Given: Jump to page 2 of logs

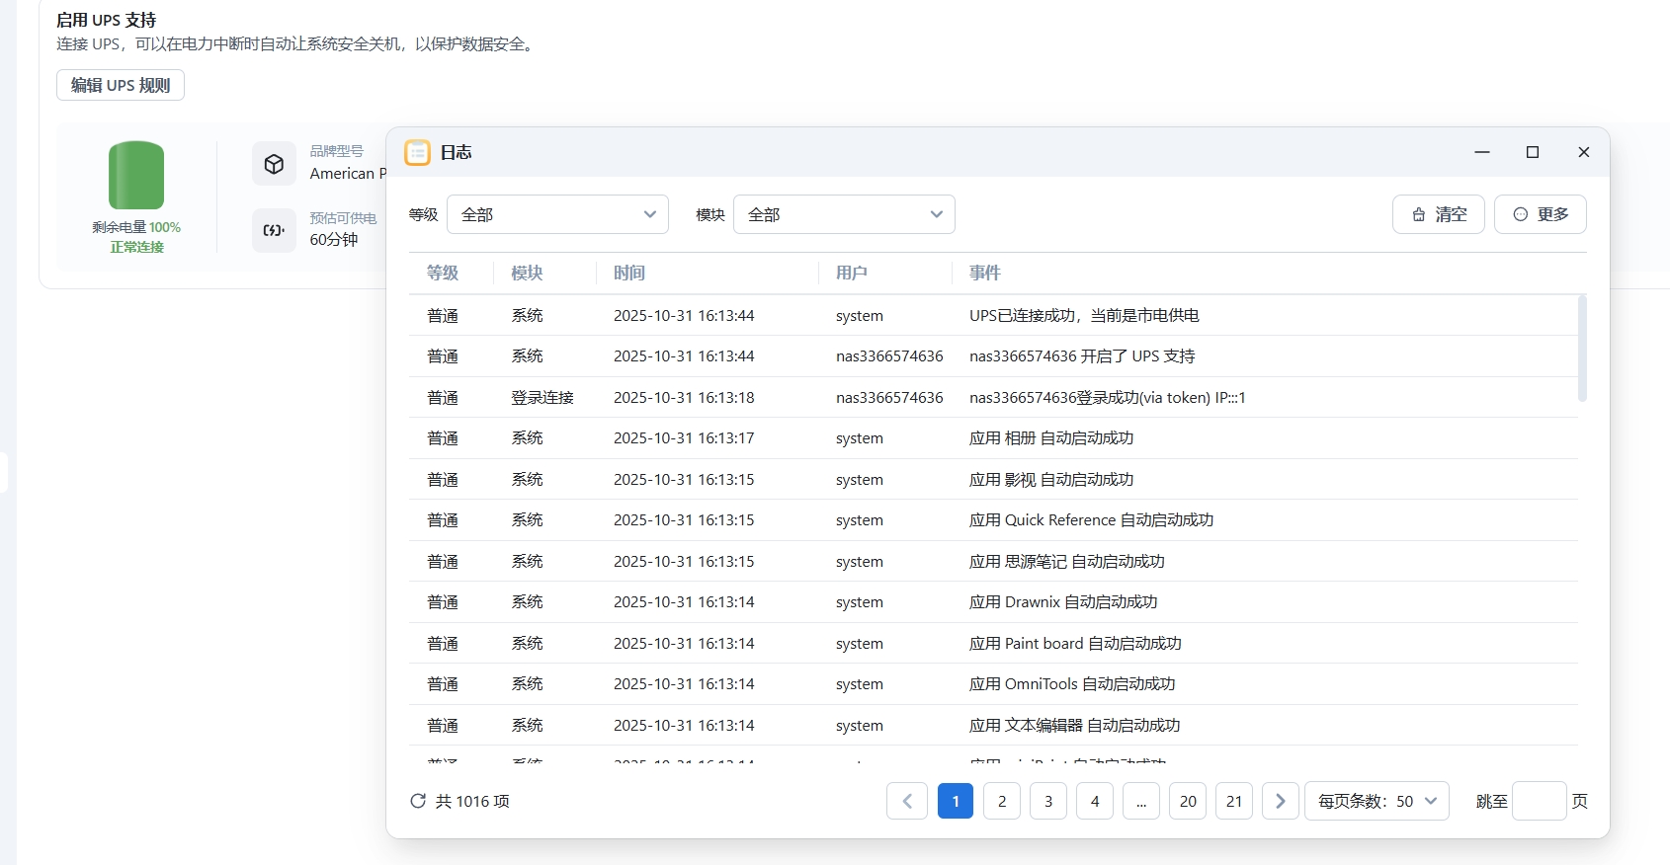Looking at the screenshot, I should 1001,801.
